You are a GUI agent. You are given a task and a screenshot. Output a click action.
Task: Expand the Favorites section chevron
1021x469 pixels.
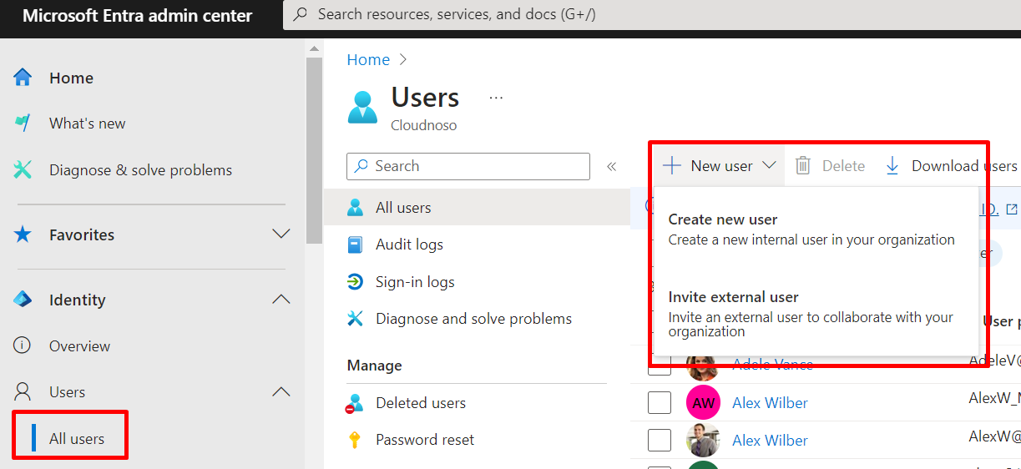(281, 234)
